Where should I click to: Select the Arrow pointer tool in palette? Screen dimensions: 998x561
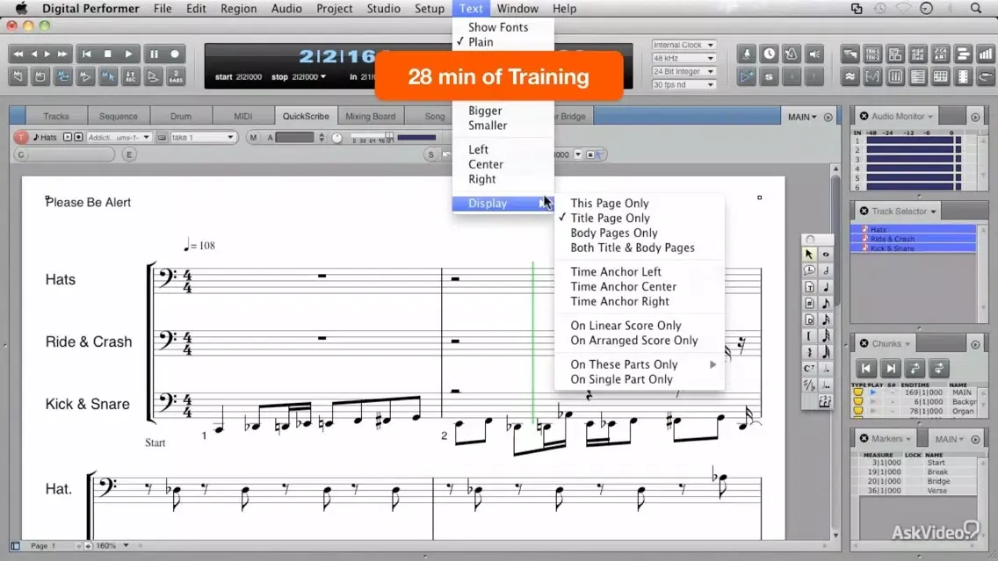pyautogui.click(x=809, y=255)
